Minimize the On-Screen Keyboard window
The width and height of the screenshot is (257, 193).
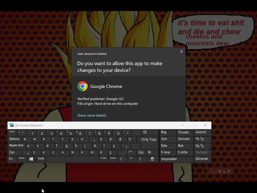click(x=183, y=125)
